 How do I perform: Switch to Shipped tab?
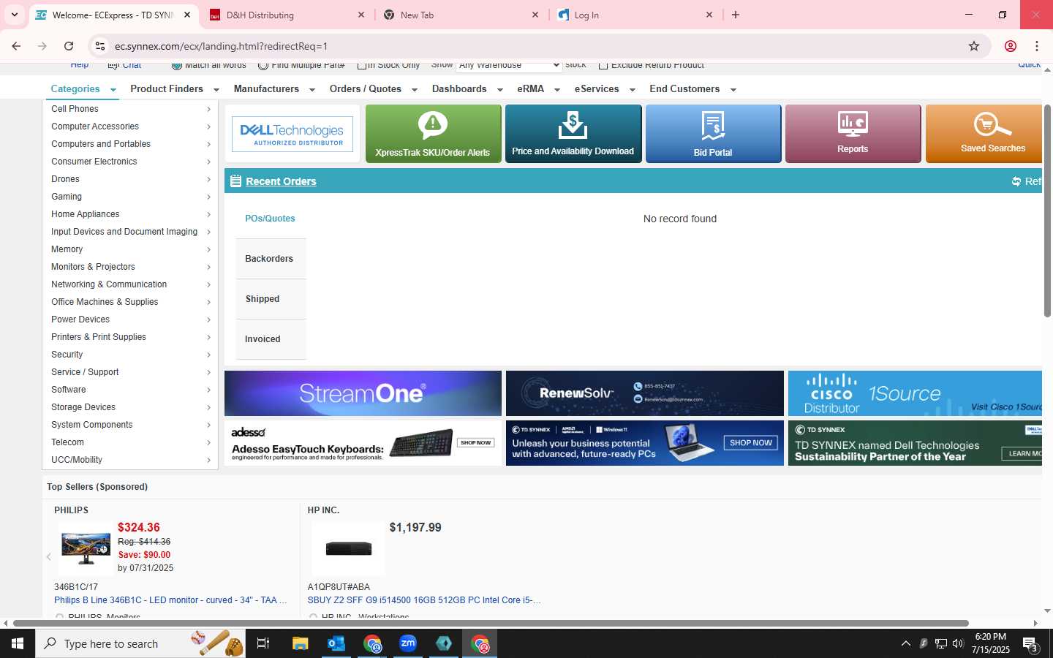coord(271,299)
